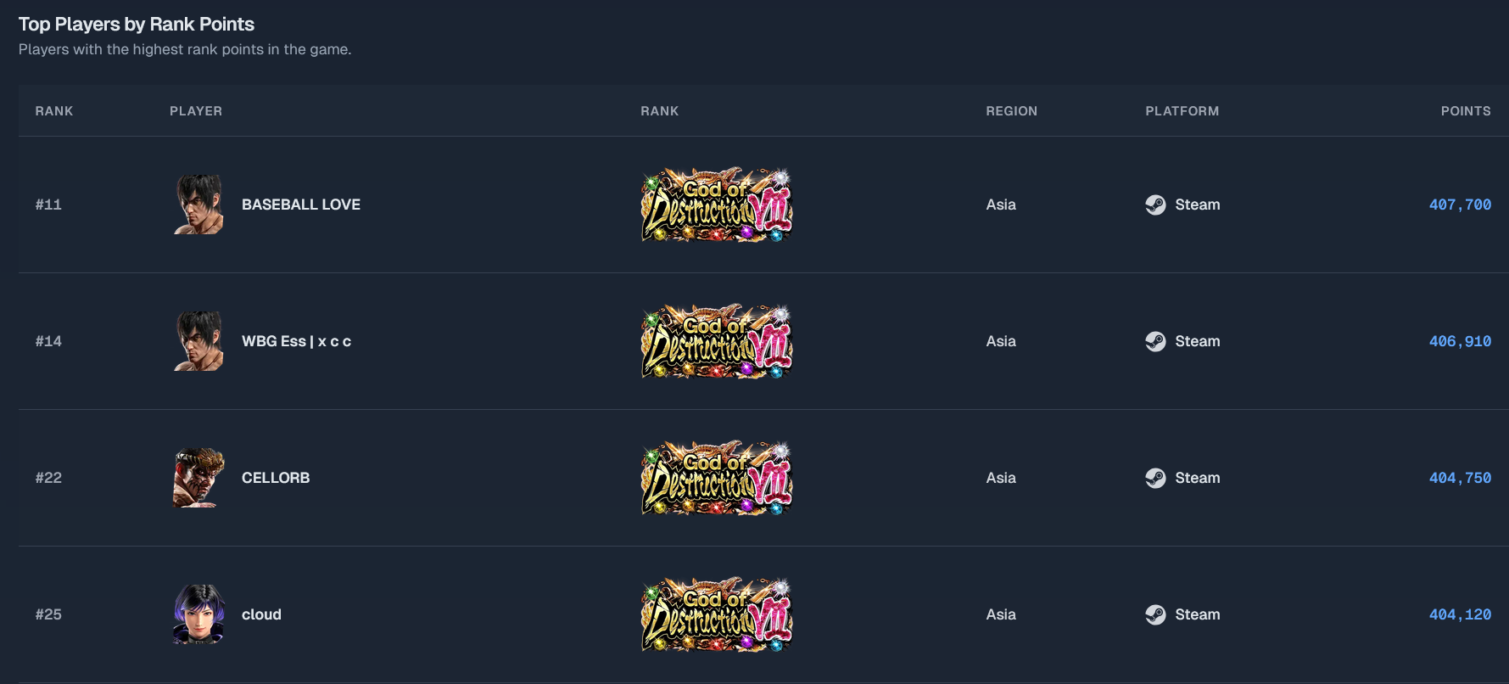Screen dimensions: 1509x684
Task: Click WBG Ess | x c c avatar icon
Action: [199, 341]
